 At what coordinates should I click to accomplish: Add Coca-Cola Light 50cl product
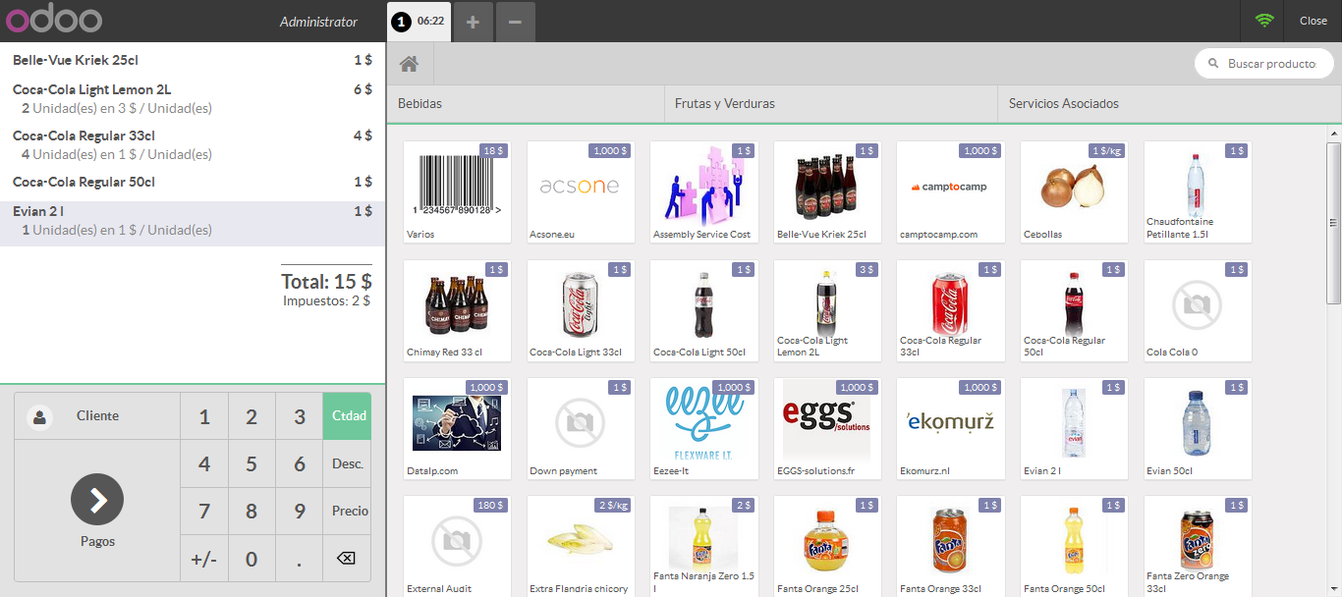coord(703,310)
